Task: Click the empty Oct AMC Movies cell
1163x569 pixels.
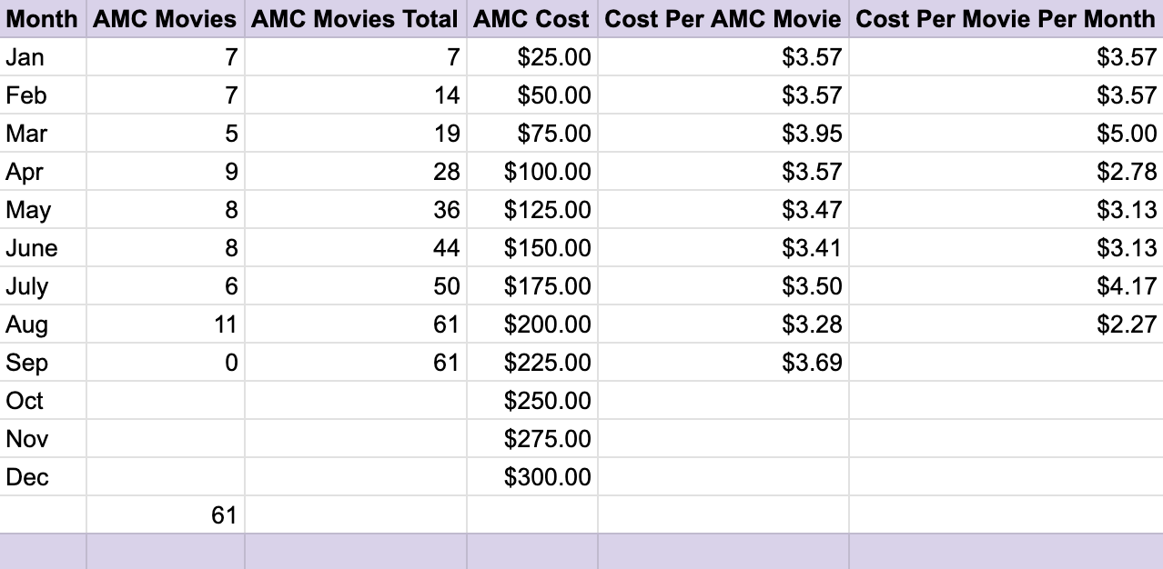Action: point(166,401)
